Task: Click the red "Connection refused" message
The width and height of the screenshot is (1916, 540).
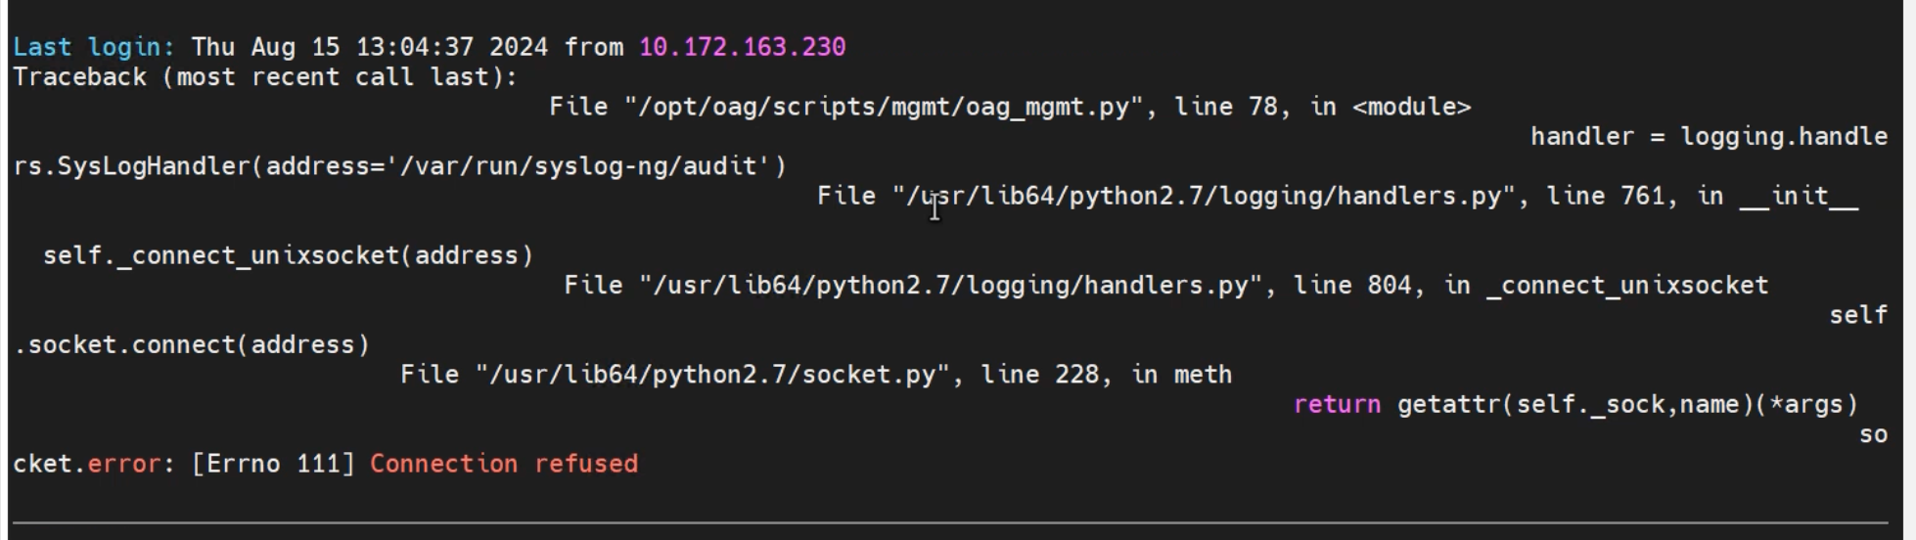Action: (x=504, y=464)
